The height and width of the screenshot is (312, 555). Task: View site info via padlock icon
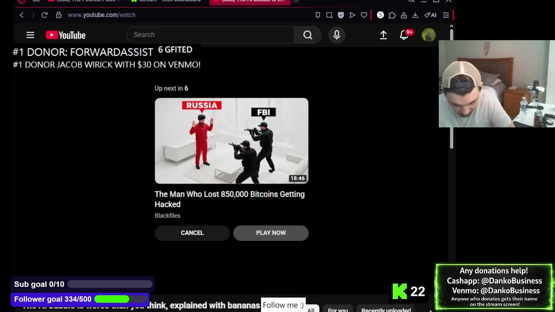click(x=59, y=15)
